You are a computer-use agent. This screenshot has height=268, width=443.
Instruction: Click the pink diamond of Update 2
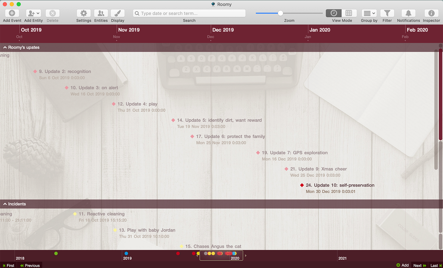tap(35, 71)
